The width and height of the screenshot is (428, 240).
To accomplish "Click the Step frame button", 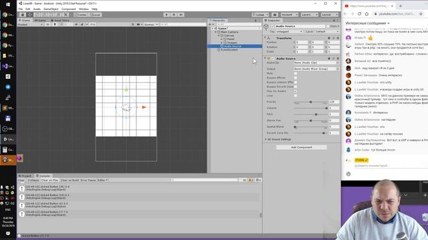I will pyautogui.click(x=181, y=15).
